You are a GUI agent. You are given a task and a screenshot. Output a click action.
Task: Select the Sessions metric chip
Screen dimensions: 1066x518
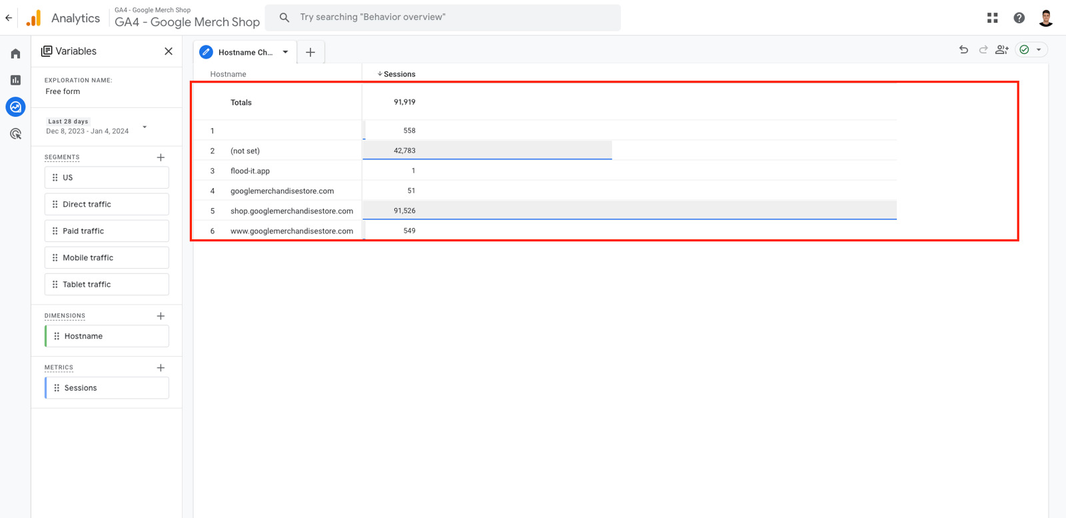point(107,388)
